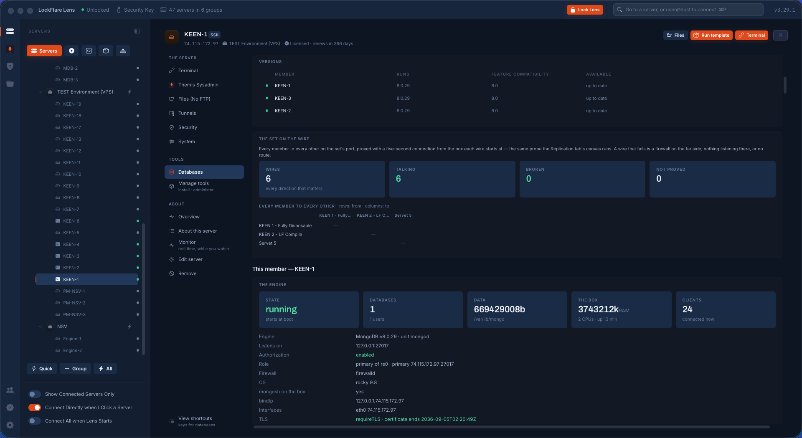The height and width of the screenshot is (438, 802).
Task: Select the Servers tab button
Action: point(44,51)
